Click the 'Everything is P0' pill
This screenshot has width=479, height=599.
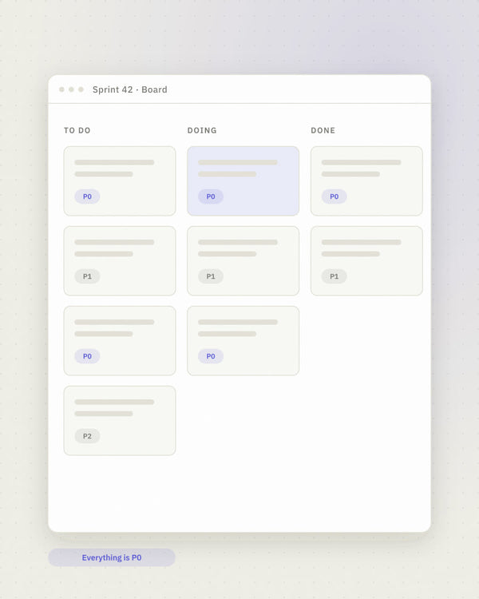pos(112,557)
